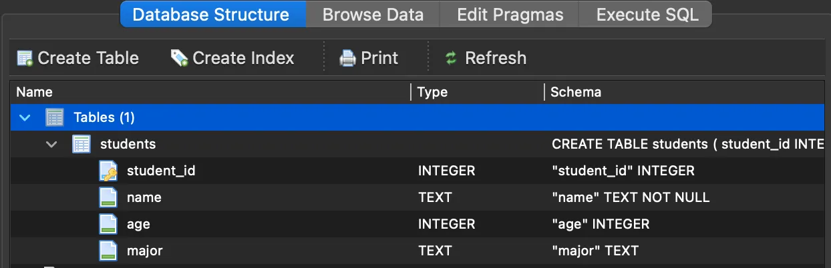Click the name field icon
This screenshot has height=268, width=831.
108,197
